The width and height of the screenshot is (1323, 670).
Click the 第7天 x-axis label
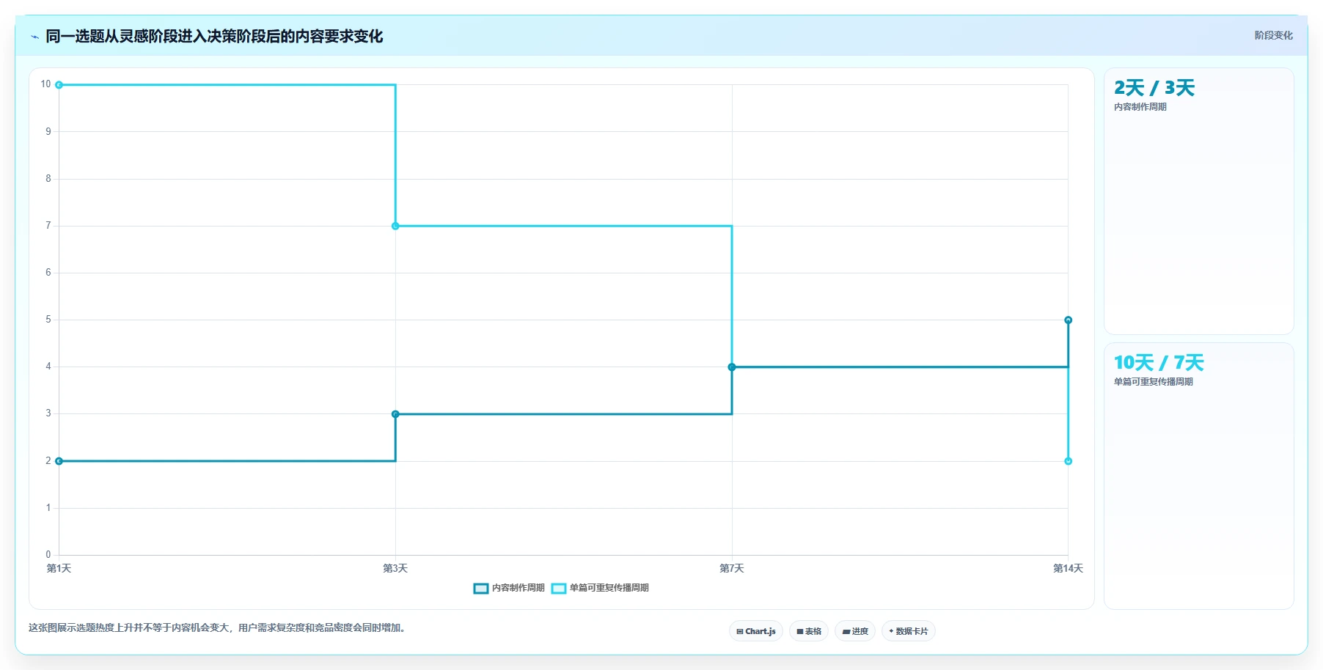(x=732, y=569)
